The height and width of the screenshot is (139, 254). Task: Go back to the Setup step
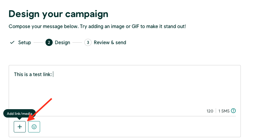coord(25,42)
